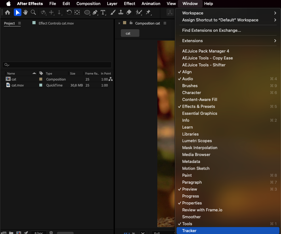Click the cat.mov QuickTime file icon

click(8, 85)
